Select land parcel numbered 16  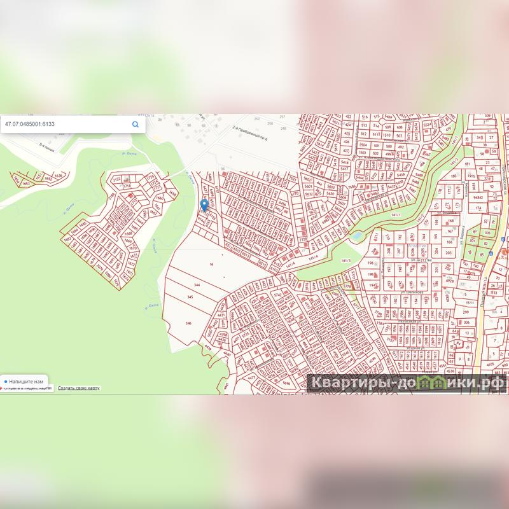(211, 264)
